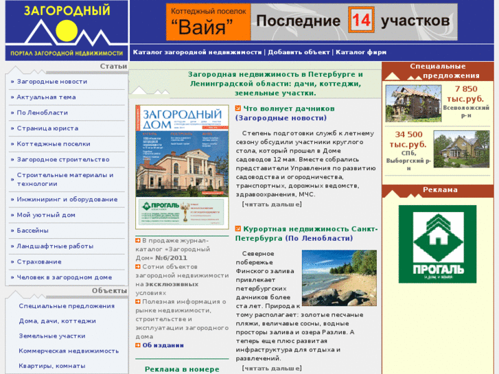Click читать дальше under дачников article

coord(272,204)
